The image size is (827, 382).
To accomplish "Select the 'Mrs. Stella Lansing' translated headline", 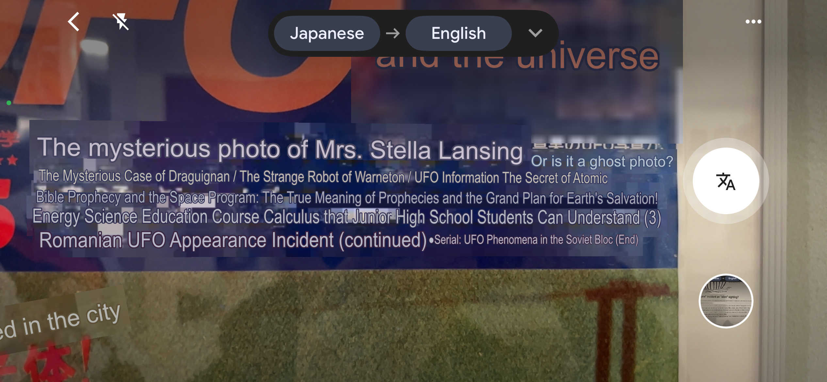I will 280,150.
